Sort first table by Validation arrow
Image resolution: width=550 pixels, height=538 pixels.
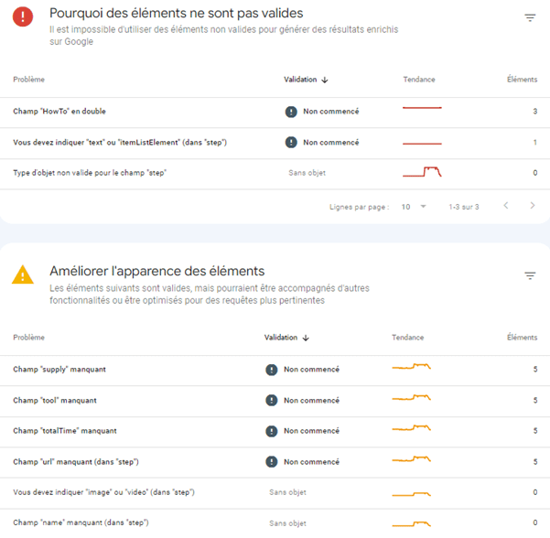click(x=325, y=80)
